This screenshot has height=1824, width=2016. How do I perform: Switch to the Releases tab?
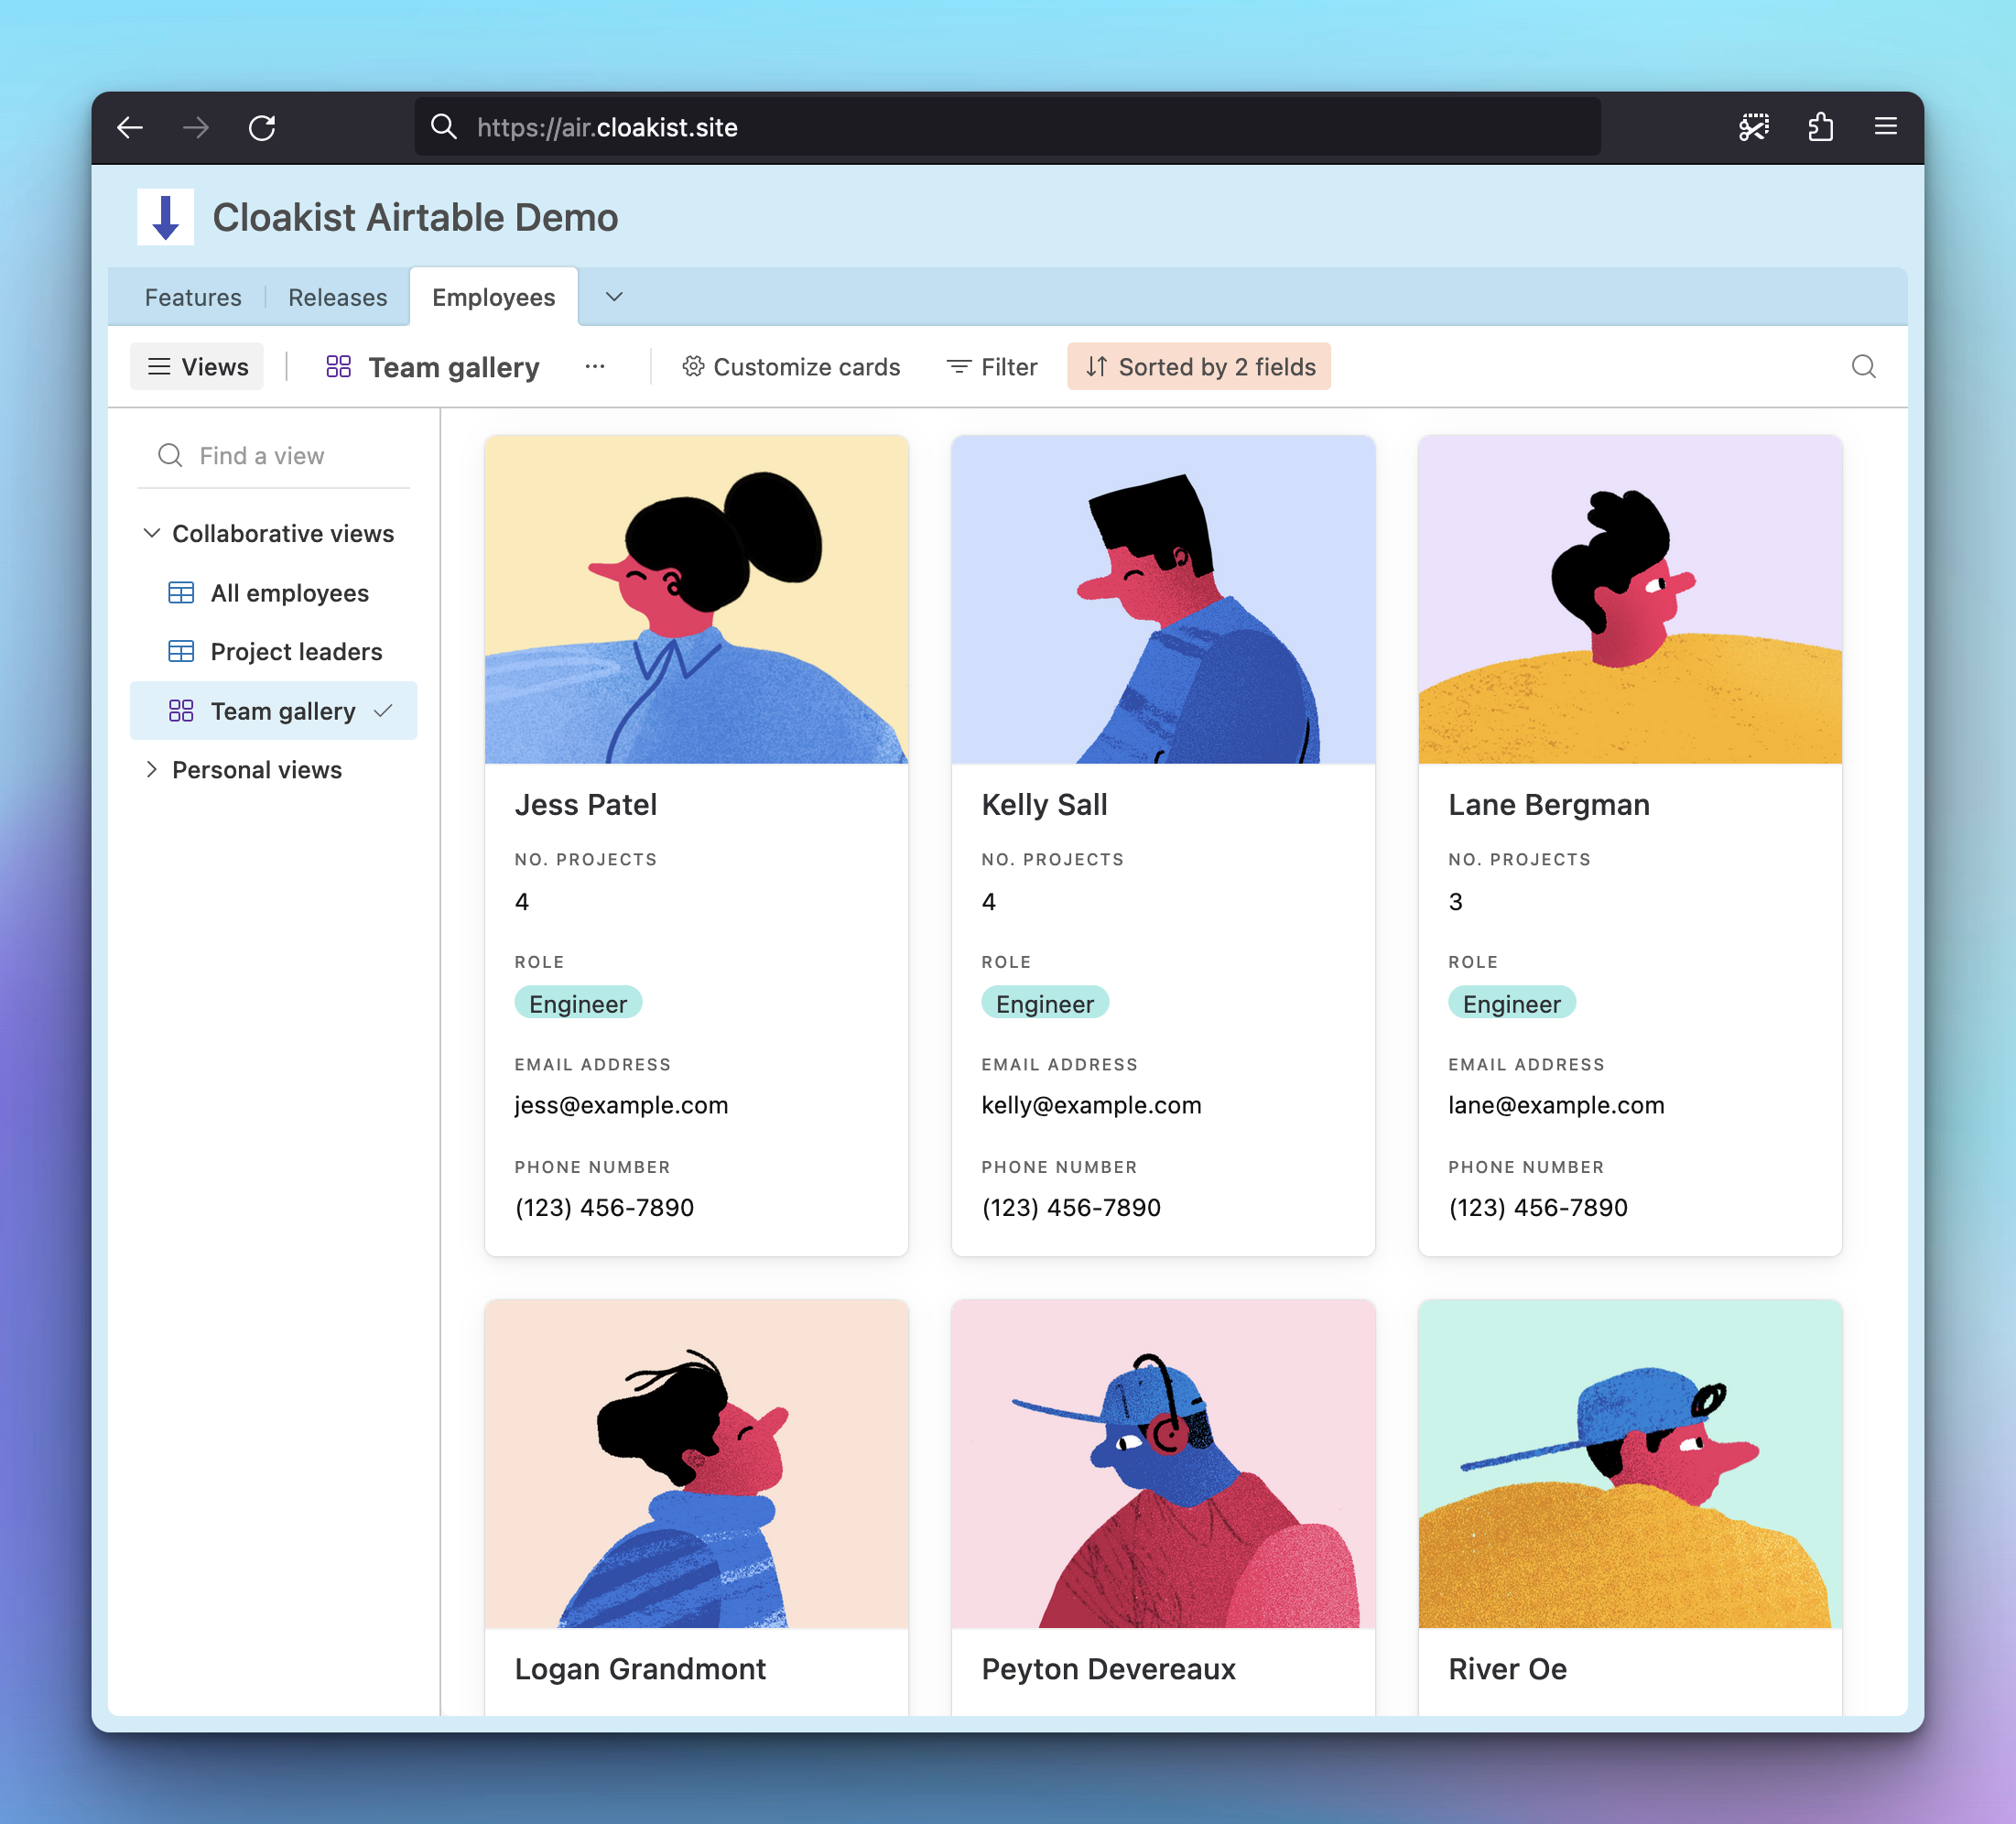pyautogui.click(x=338, y=298)
